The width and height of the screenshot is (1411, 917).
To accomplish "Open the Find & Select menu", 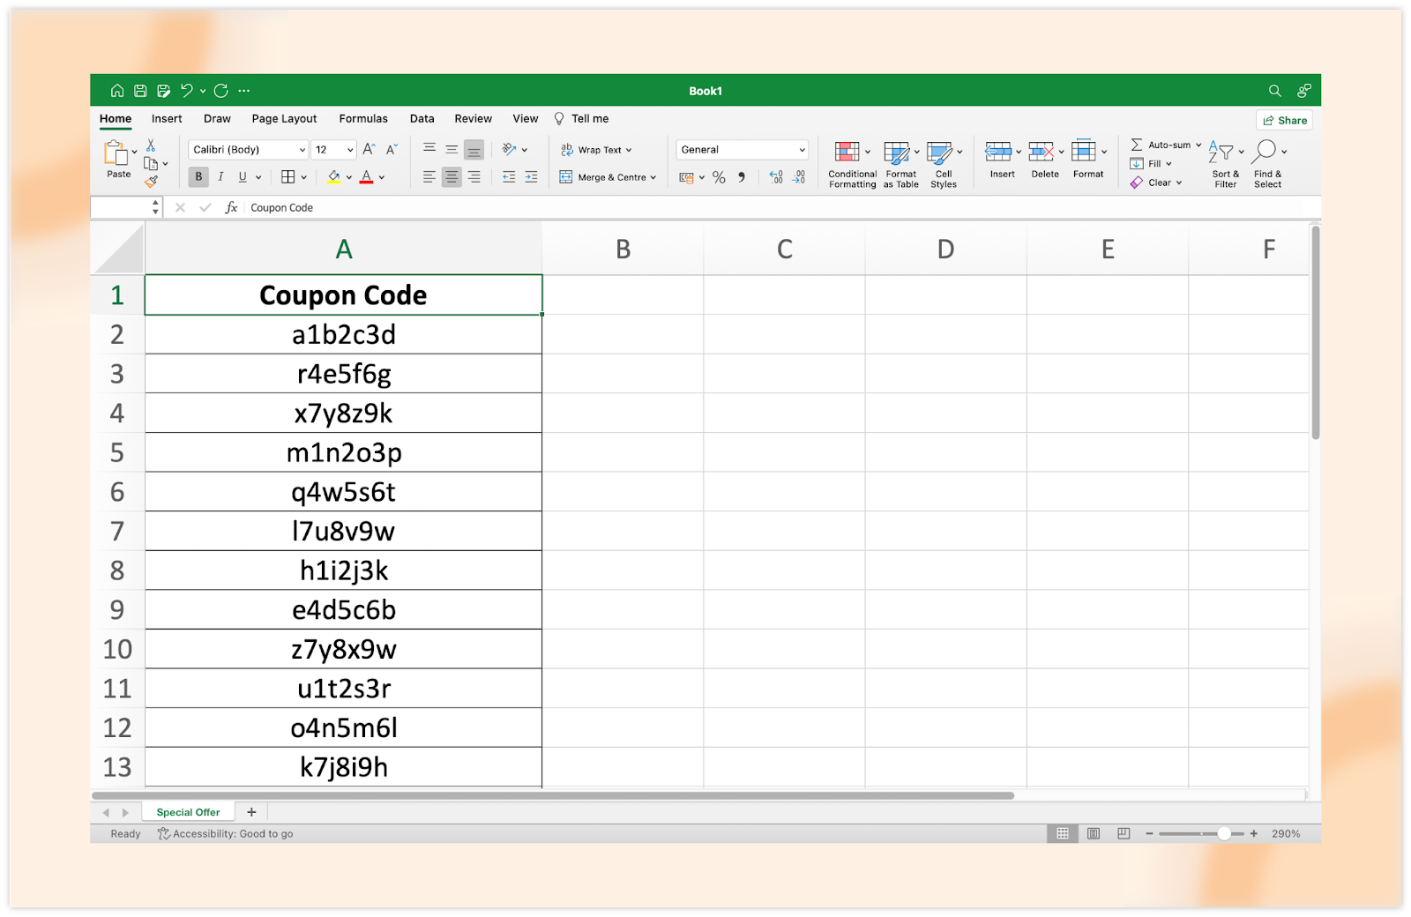I will (1269, 164).
